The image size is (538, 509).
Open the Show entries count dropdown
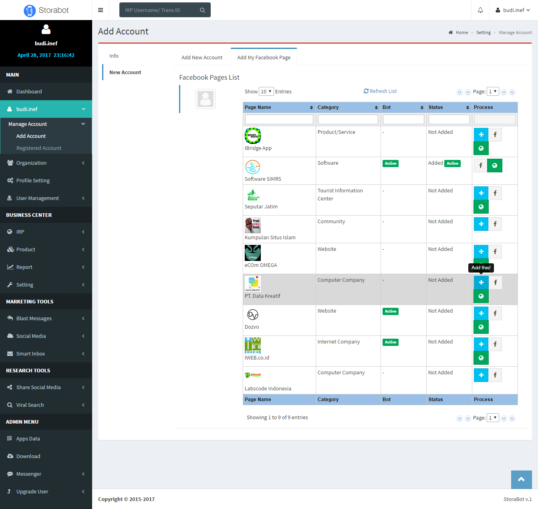pyautogui.click(x=266, y=92)
